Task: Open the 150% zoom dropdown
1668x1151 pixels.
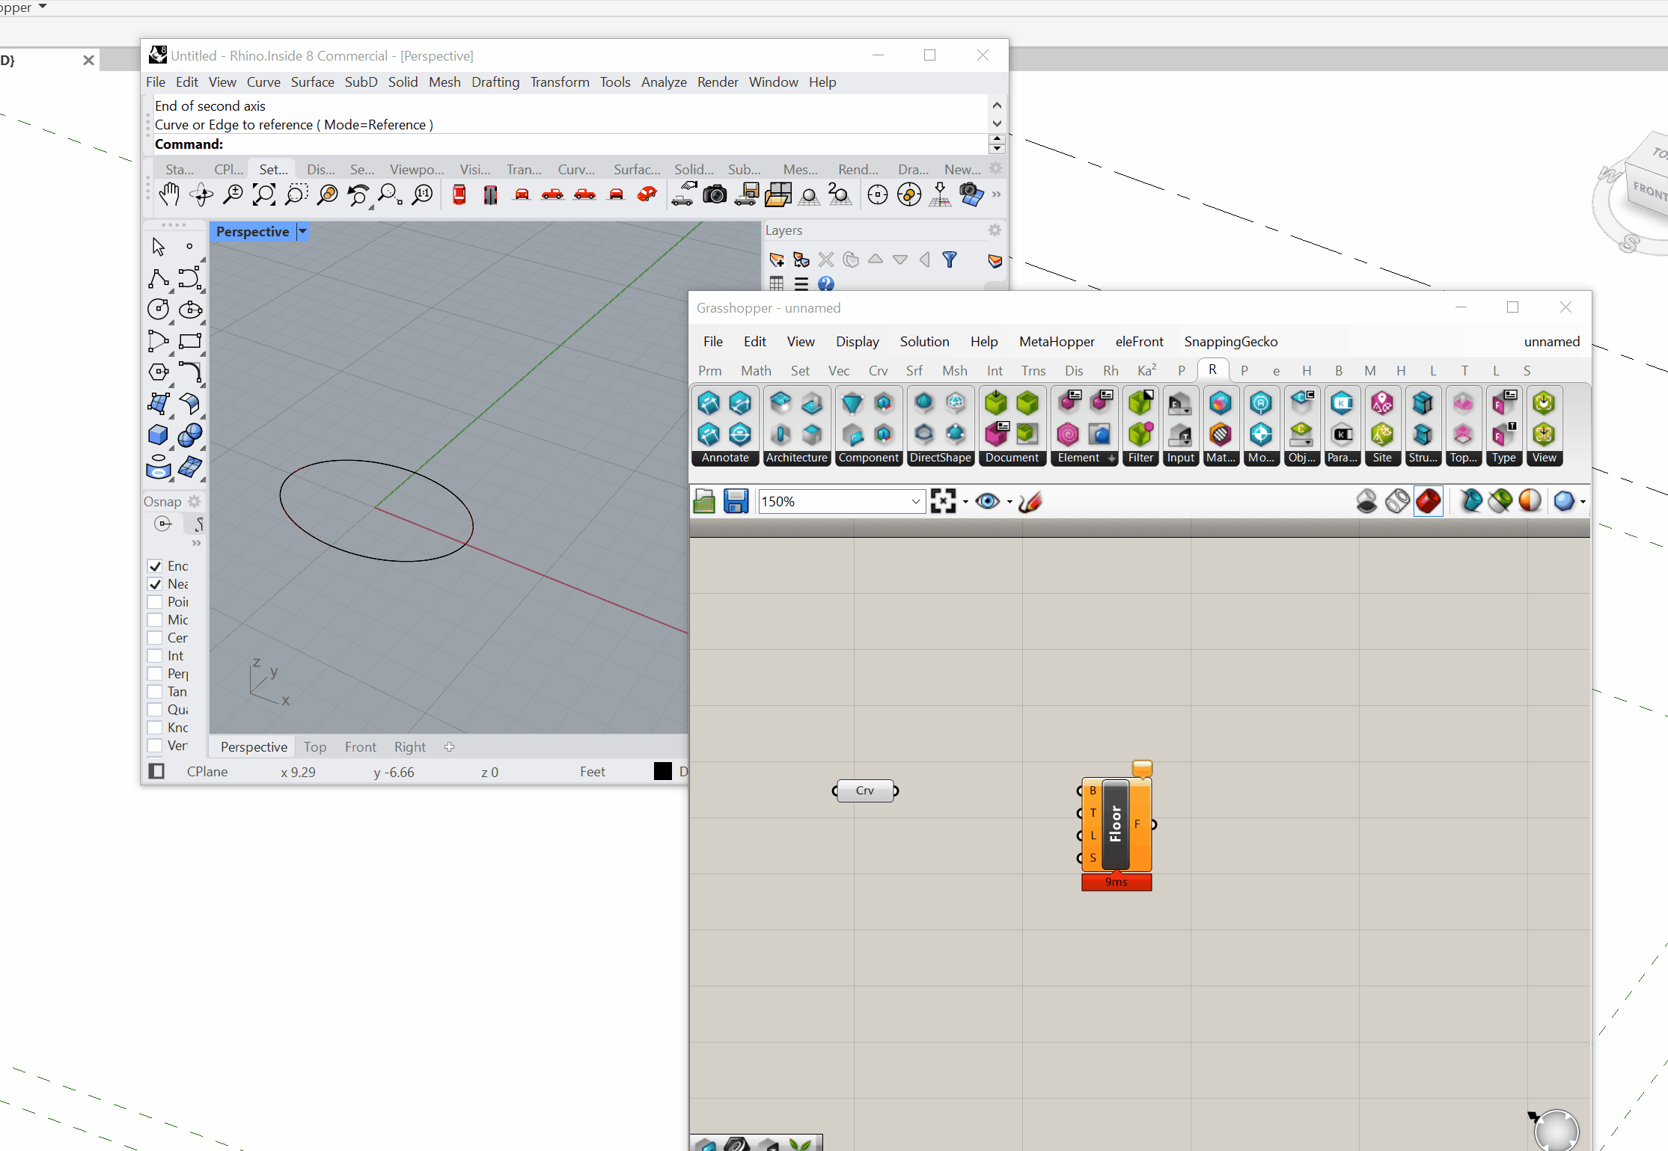Action: (x=915, y=501)
